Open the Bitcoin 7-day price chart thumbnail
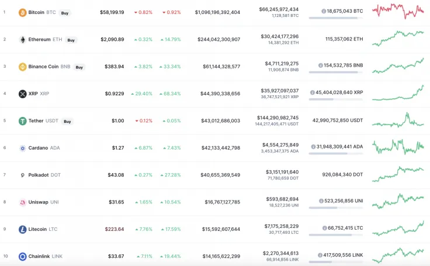 point(398,11)
